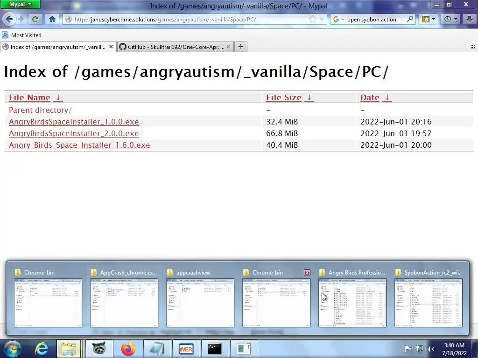Open the Mypal raccoon taskbar icon

(x=99, y=349)
